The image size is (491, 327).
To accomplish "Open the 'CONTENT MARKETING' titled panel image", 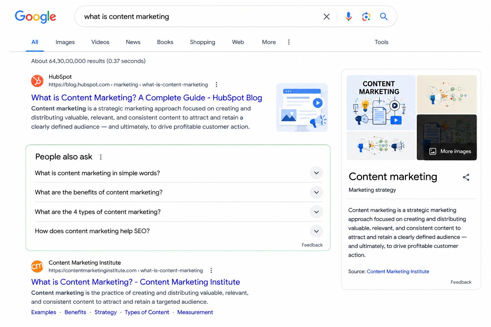I will [x=381, y=103].
